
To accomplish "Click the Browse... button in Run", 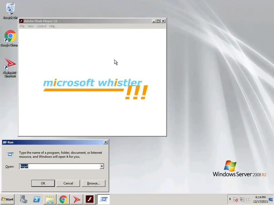I will pos(93,183).
